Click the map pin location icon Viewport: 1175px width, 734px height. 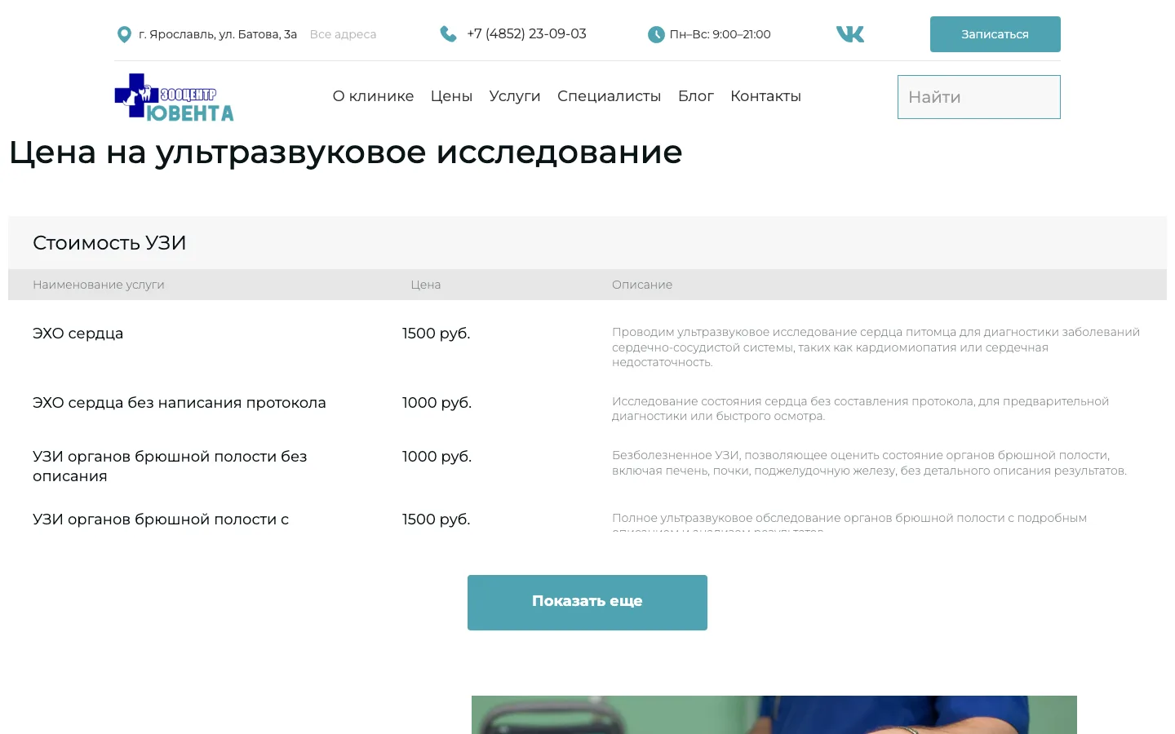tap(124, 34)
